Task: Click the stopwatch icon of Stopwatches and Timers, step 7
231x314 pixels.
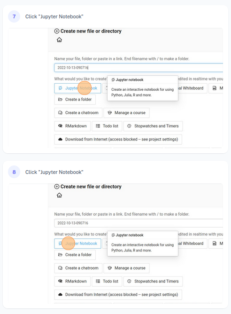Action: [130, 126]
